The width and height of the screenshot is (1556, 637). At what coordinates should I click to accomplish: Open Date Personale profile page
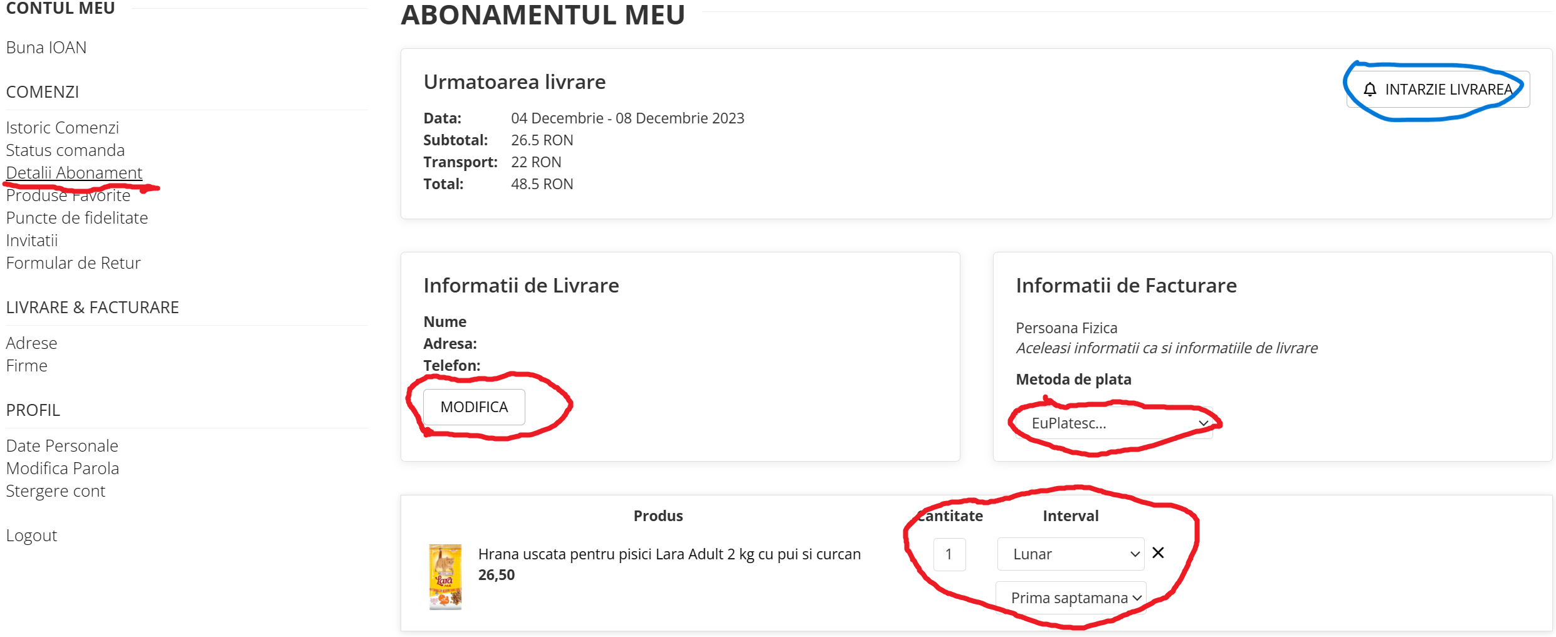(62, 446)
